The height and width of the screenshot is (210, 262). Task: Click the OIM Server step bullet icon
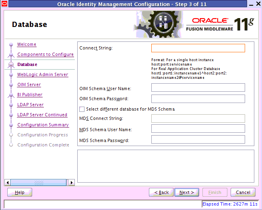pos(11,85)
